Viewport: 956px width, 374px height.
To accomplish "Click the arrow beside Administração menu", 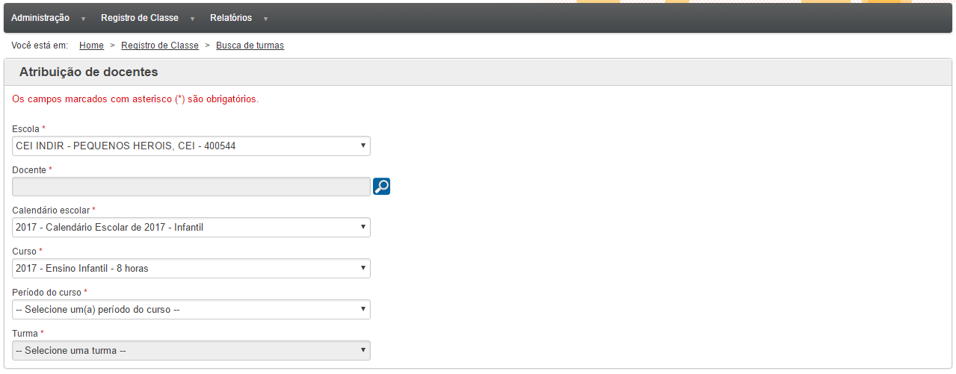I will pos(84,19).
